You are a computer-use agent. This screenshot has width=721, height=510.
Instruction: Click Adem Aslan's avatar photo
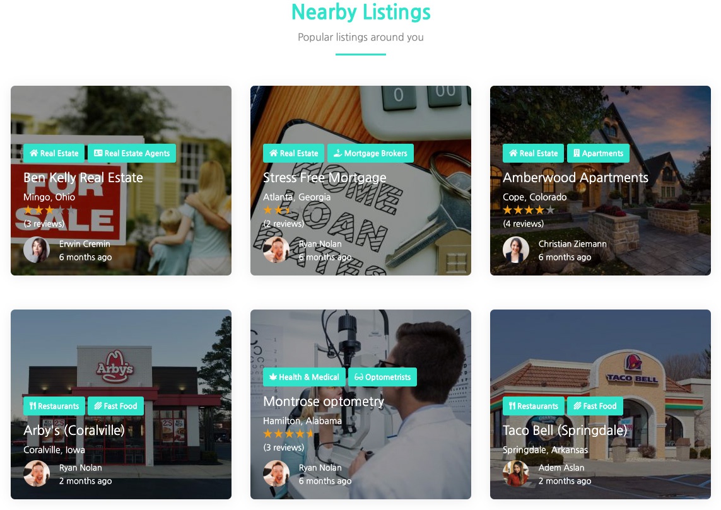pyautogui.click(x=516, y=473)
